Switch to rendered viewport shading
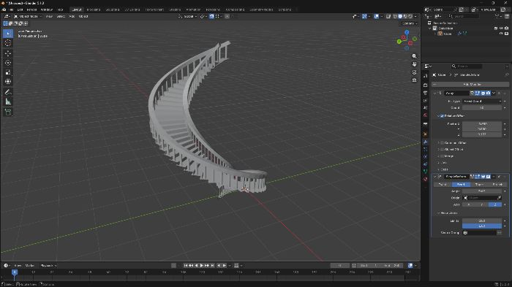The height and width of the screenshot is (287, 512). [410, 16]
